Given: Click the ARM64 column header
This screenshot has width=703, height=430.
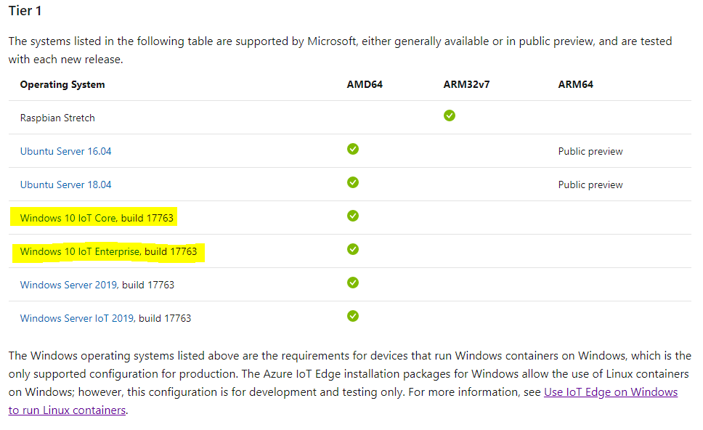Looking at the screenshot, I should click(575, 84).
